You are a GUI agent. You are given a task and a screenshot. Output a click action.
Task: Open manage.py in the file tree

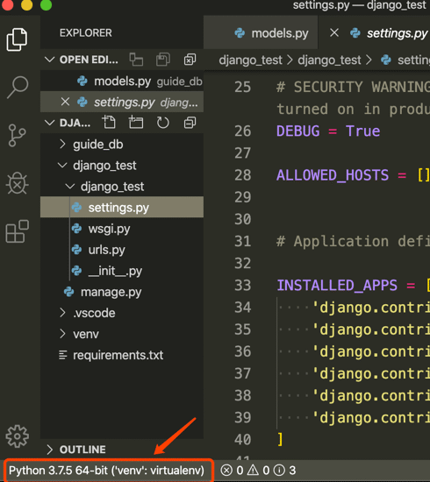tap(122, 292)
